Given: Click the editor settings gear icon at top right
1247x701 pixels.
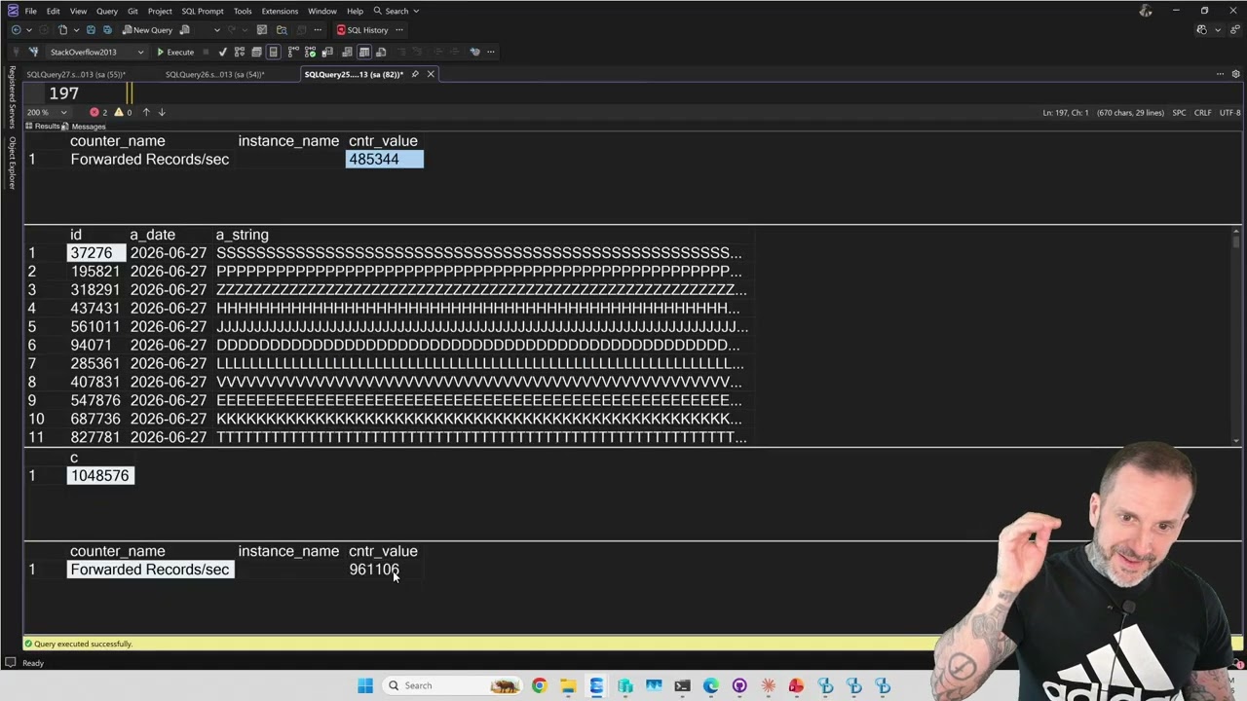Looking at the screenshot, I should tap(1236, 74).
